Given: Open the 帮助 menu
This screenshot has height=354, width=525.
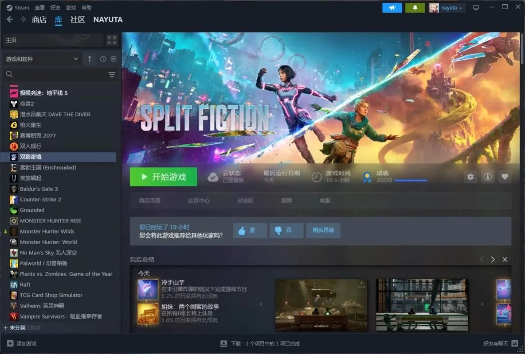Looking at the screenshot, I should (86, 8).
